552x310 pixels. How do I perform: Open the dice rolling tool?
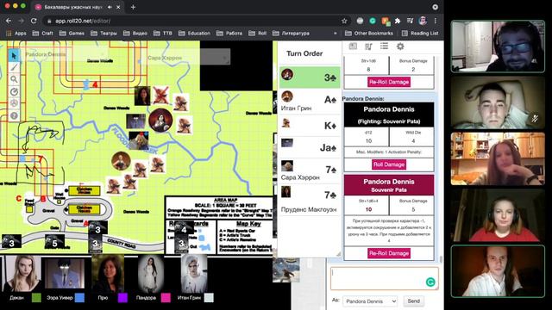coord(14,103)
